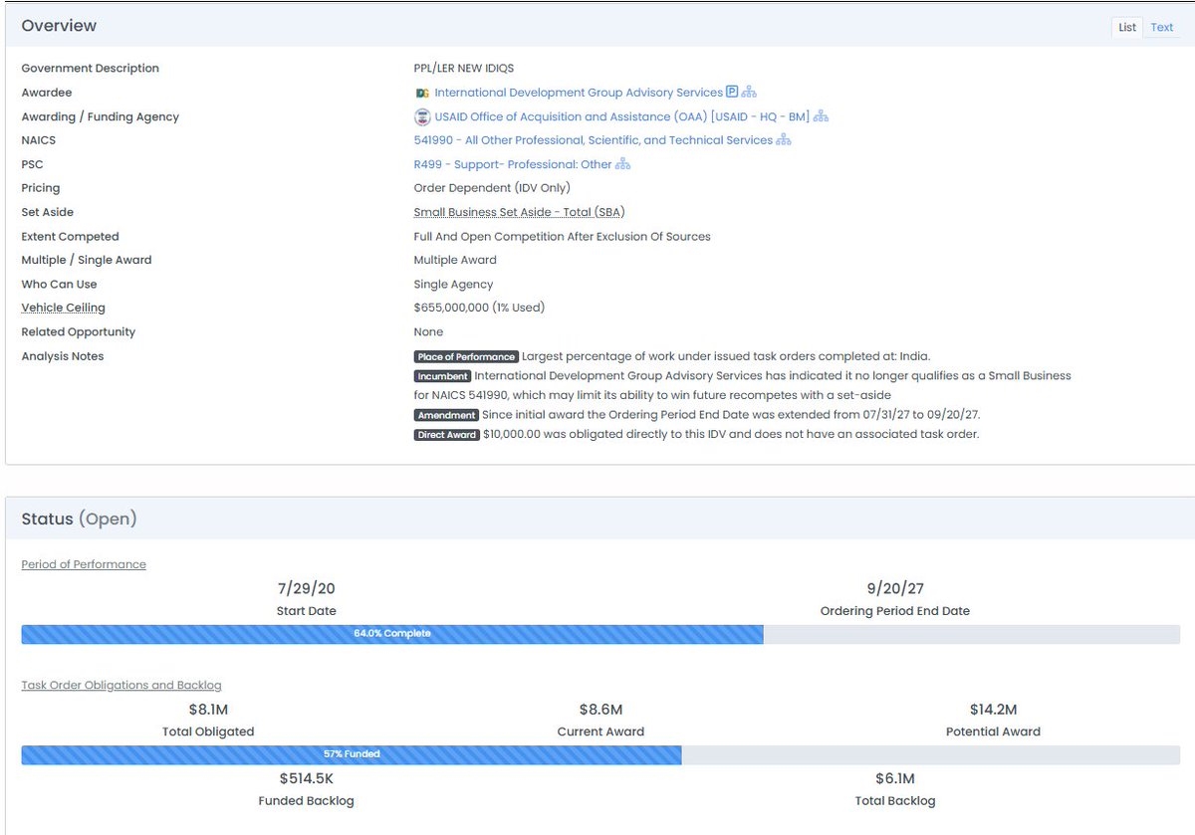The image size is (1195, 835).
Task: Open International Development Group Advisory Services link
Action: (579, 93)
